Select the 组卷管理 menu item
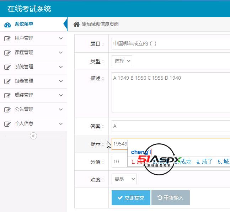 33,81
